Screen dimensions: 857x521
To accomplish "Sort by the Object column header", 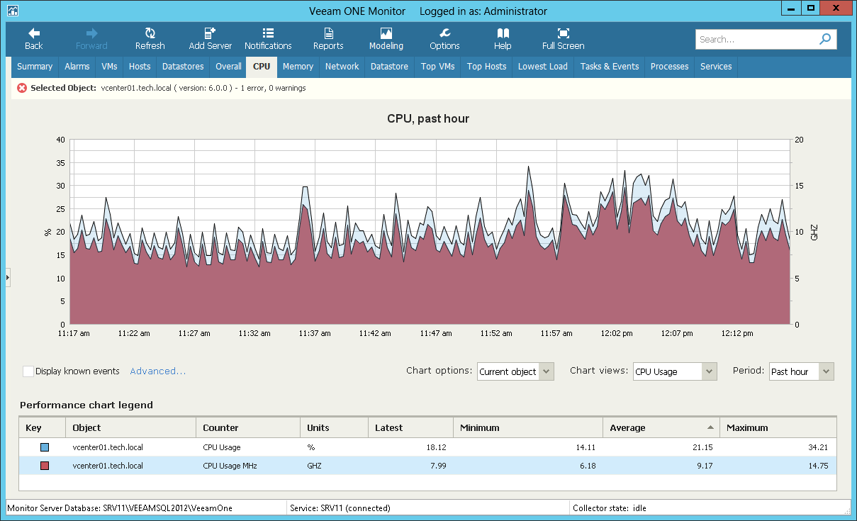I will pyautogui.click(x=131, y=428).
